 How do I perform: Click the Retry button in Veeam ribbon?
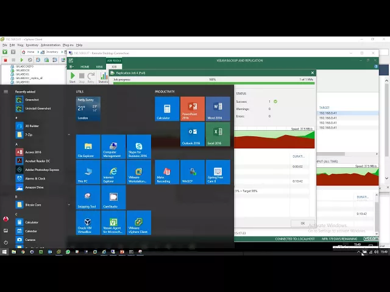point(91,77)
